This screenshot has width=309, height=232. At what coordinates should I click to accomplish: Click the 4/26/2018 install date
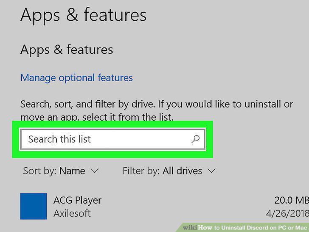click(x=287, y=213)
